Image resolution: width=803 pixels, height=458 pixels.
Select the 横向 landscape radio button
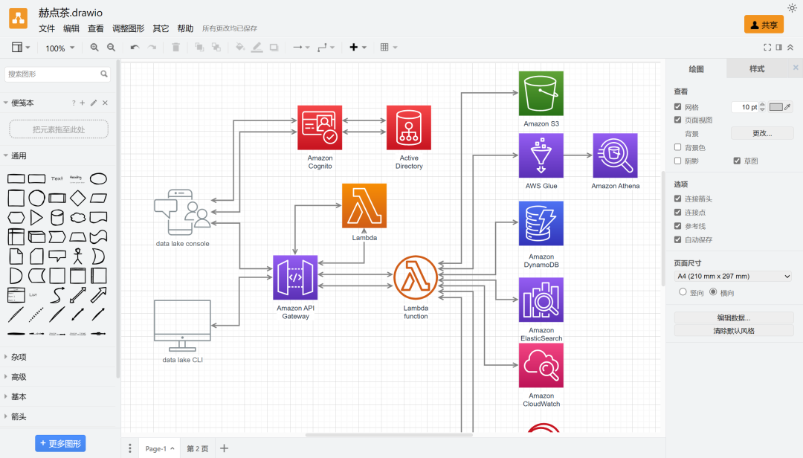point(713,291)
